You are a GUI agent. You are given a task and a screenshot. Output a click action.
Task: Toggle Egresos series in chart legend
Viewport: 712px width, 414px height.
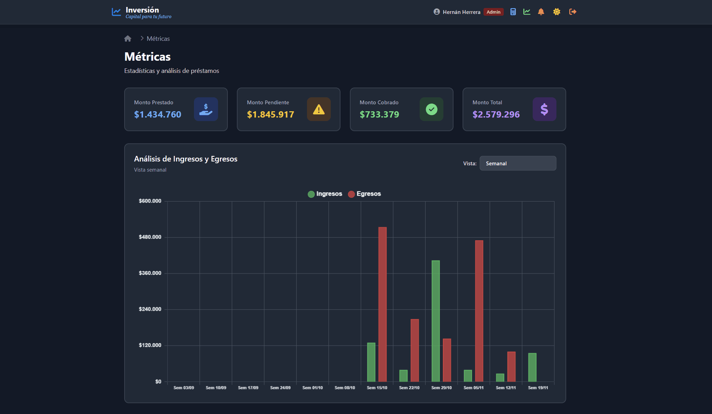click(365, 194)
